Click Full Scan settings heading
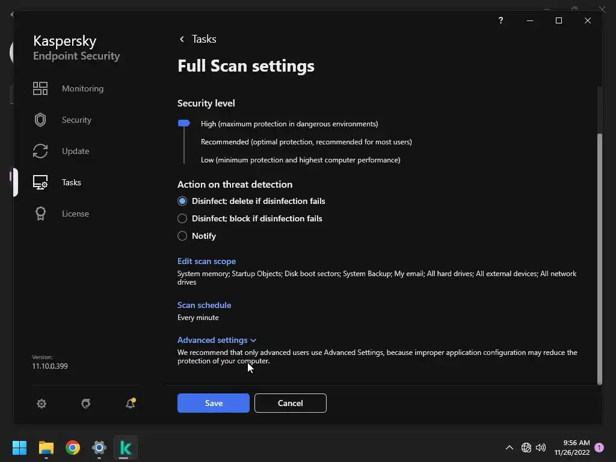This screenshot has height=462, width=616. coord(246,66)
